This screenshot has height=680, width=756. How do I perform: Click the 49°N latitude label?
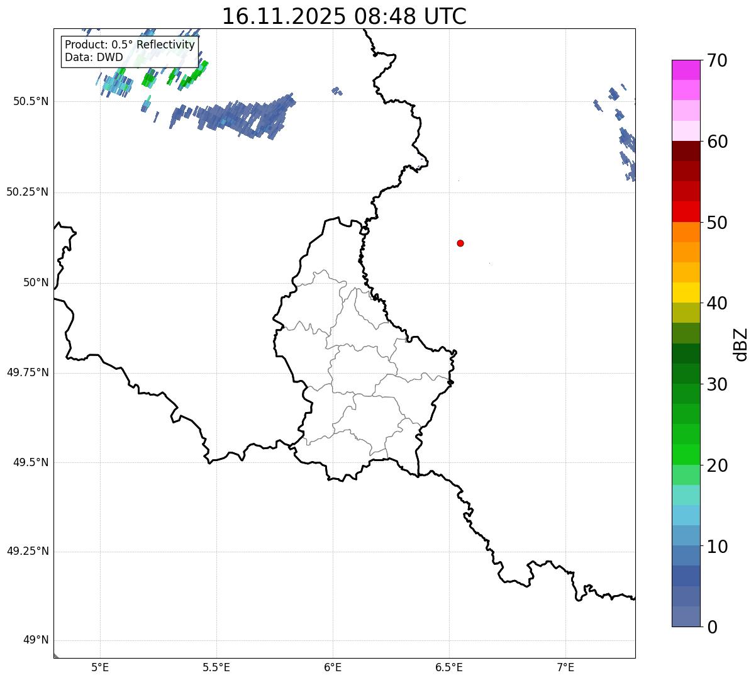36,640
